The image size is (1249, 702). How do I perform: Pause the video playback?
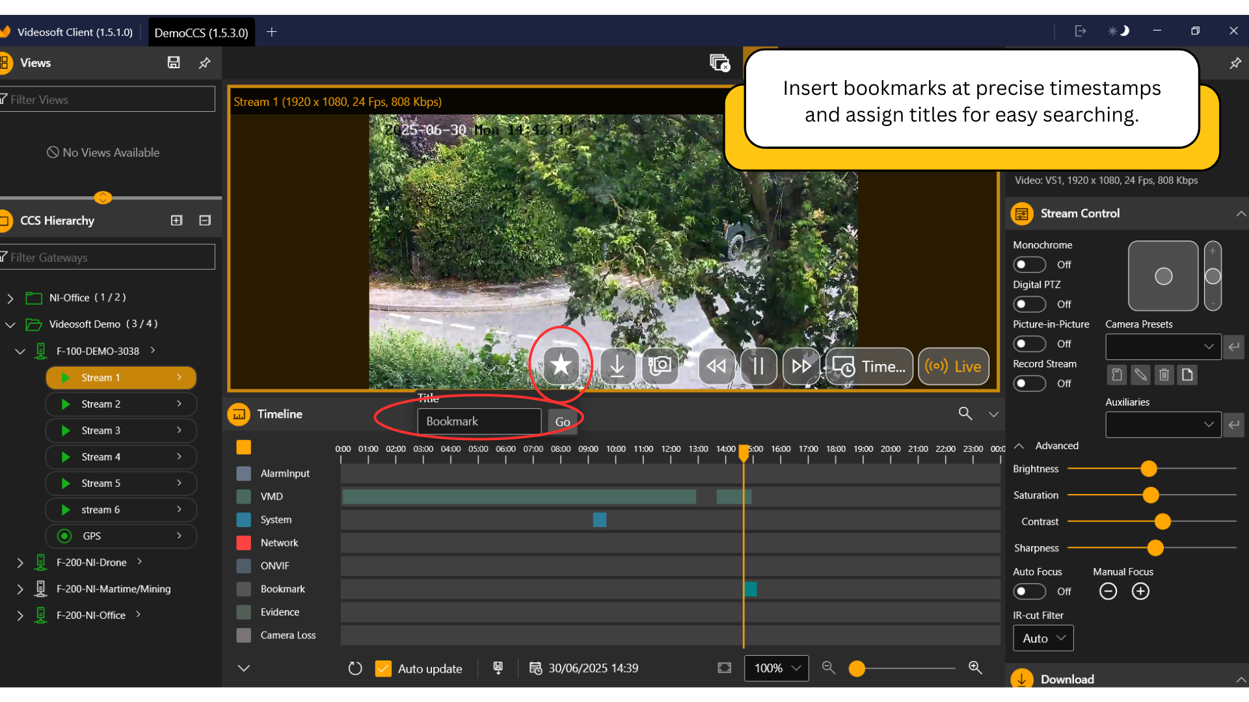[x=758, y=366]
